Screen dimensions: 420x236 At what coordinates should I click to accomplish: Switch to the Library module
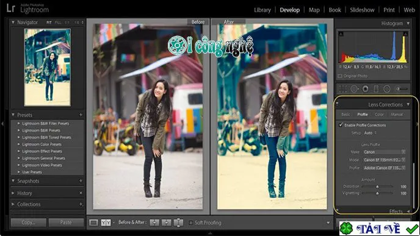pyautogui.click(x=262, y=10)
